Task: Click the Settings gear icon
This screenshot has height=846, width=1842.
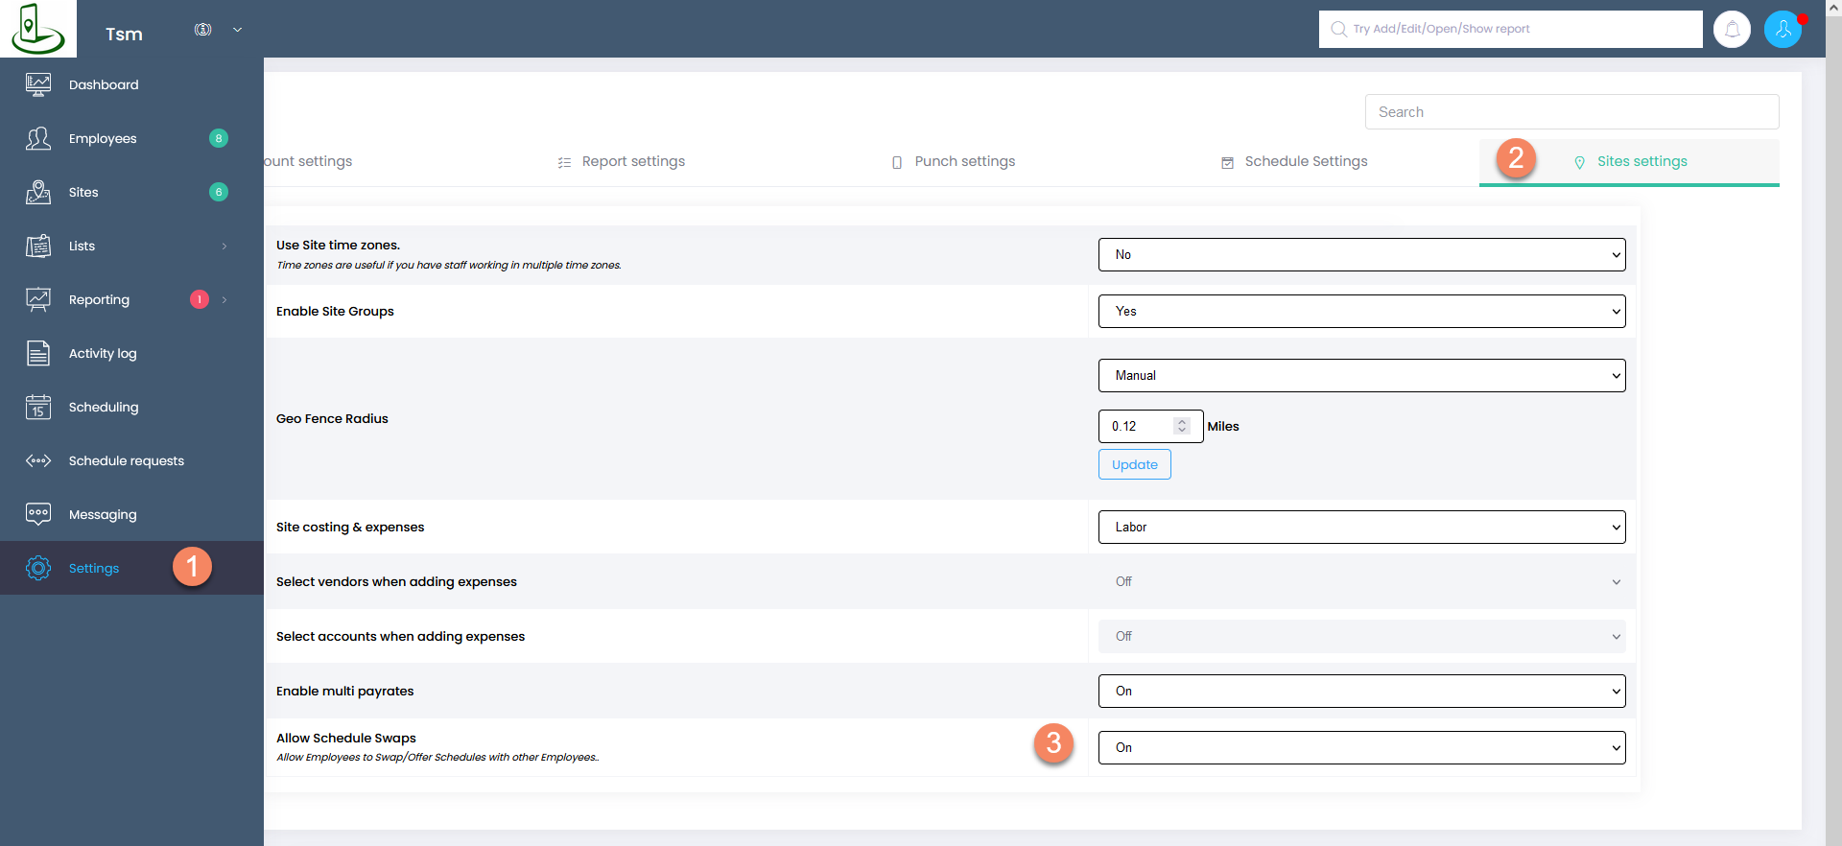Action: coord(38,568)
